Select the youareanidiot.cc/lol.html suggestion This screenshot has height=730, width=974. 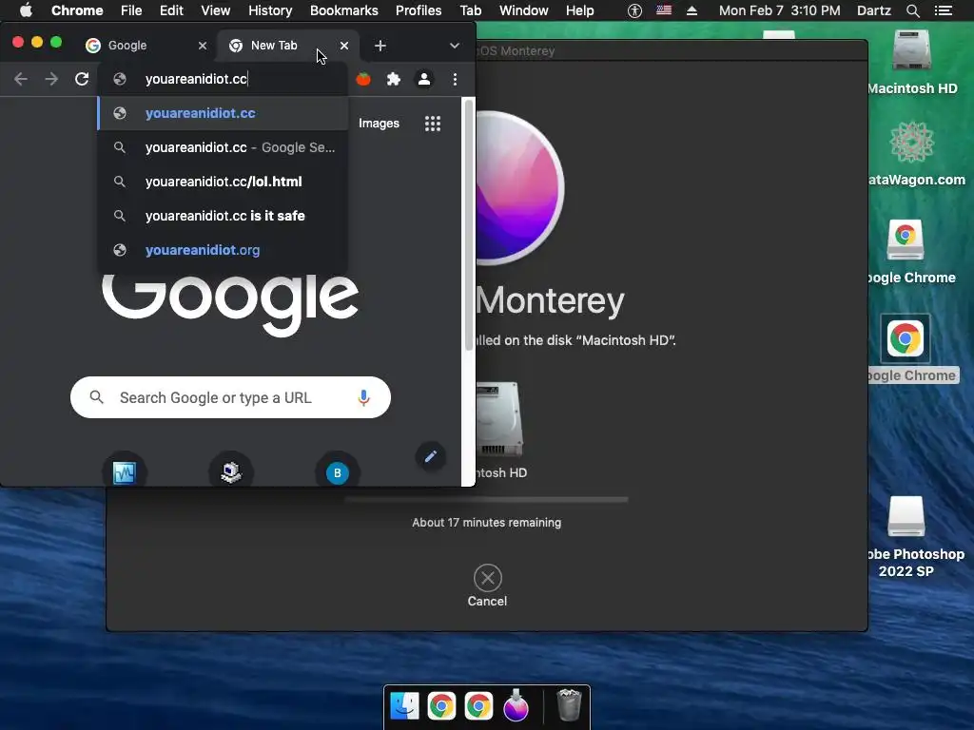[223, 182]
